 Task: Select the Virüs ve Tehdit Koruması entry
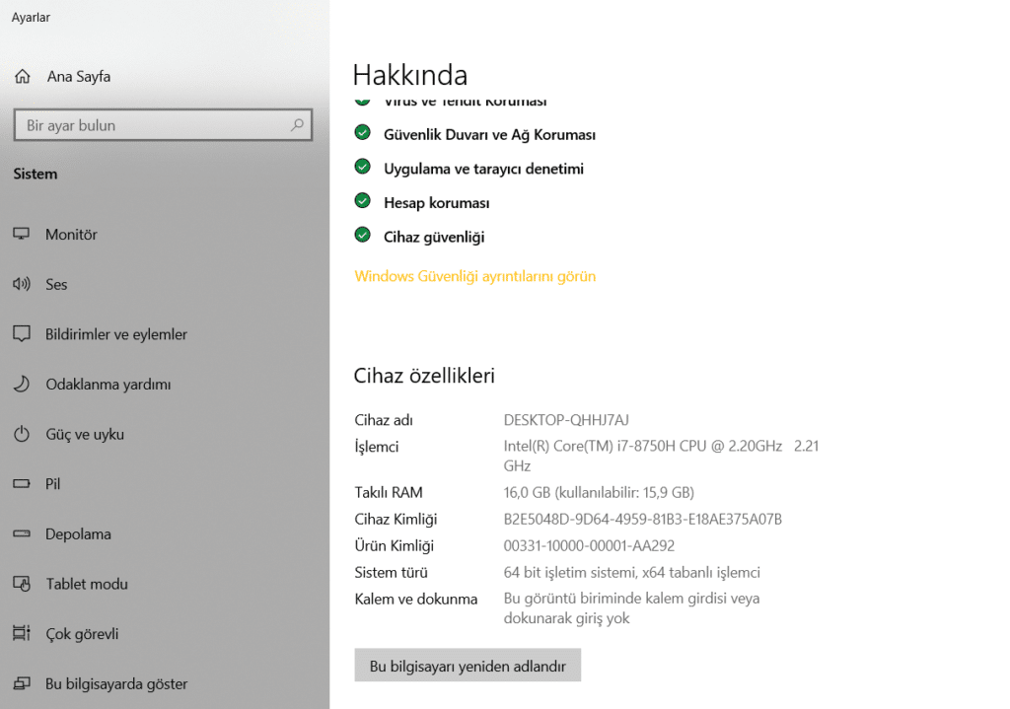464,100
